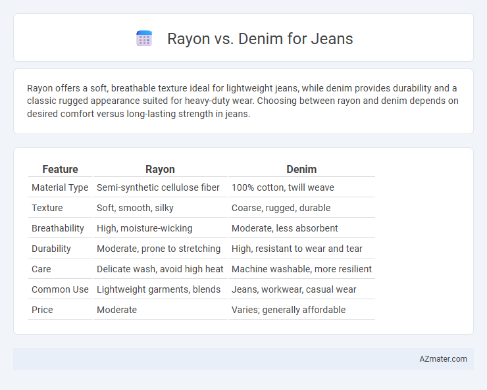The width and height of the screenshot is (487, 390).
Task: Click the 'Lightweight garments, blends' cell
Action: 161,289
